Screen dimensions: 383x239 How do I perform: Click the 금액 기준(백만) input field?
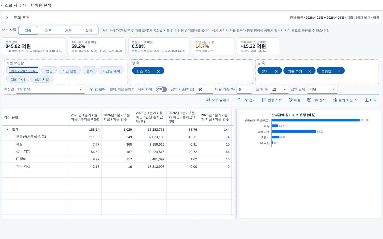point(205,89)
